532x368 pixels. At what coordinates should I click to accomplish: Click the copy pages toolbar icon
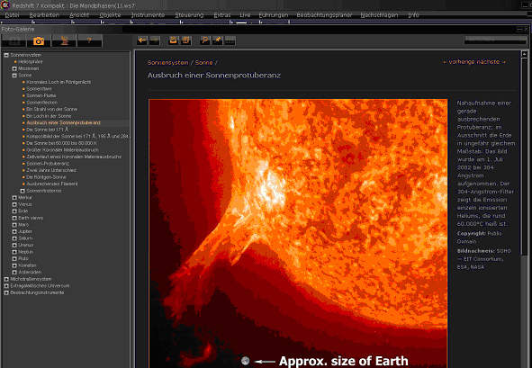186,40
